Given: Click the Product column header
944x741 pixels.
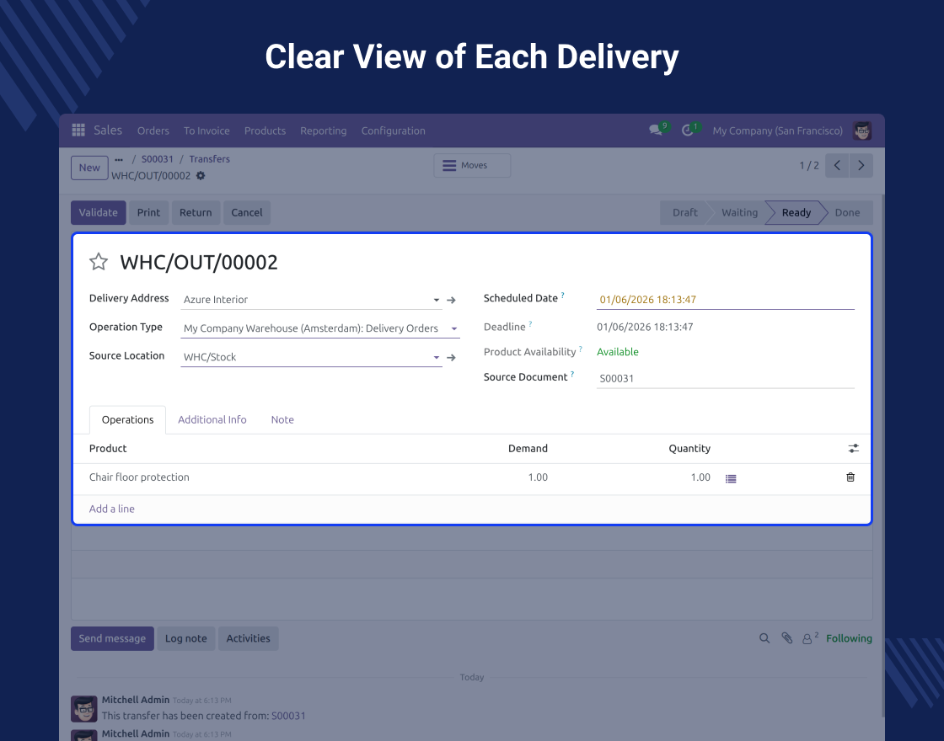Looking at the screenshot, I should [108, 448].
